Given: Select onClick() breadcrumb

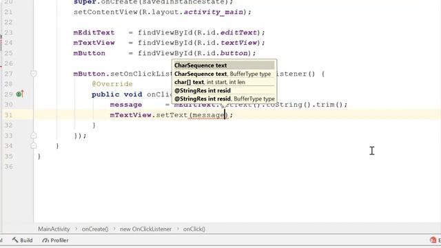Looking at the screenshot, I should [194, 229].
